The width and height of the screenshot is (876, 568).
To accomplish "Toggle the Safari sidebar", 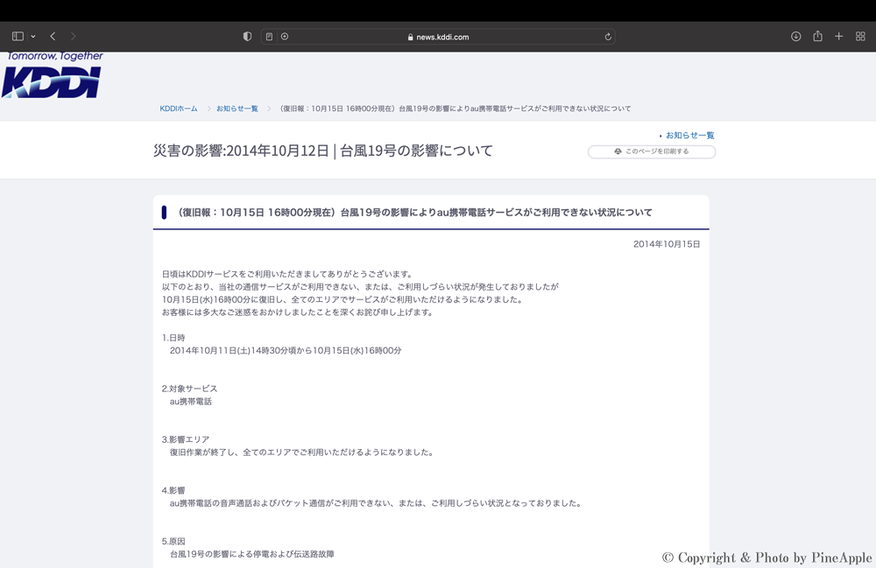I will tap(18, 37).
